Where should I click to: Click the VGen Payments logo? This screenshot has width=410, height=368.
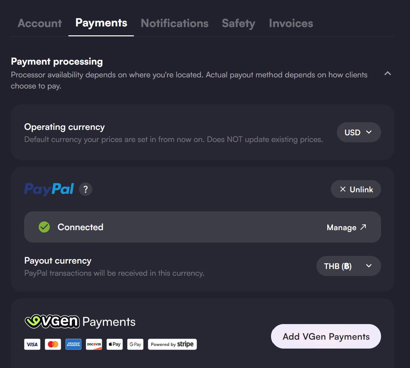coord(80,322)
